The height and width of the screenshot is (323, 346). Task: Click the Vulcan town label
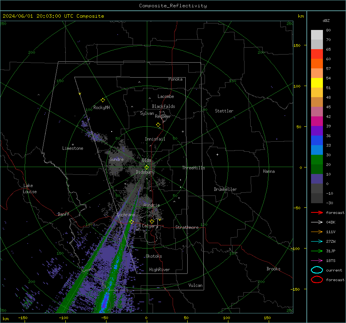pos(195,285)
